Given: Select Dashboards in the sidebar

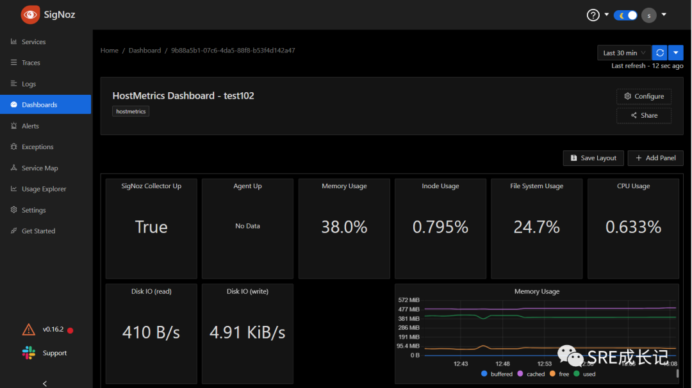Looking at the screenshot, I should pos(45,104).
